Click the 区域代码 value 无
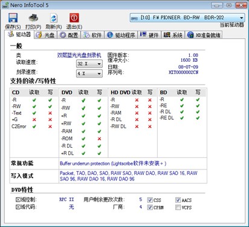Screen dimensions: 249x227 [x=71, y=207]
